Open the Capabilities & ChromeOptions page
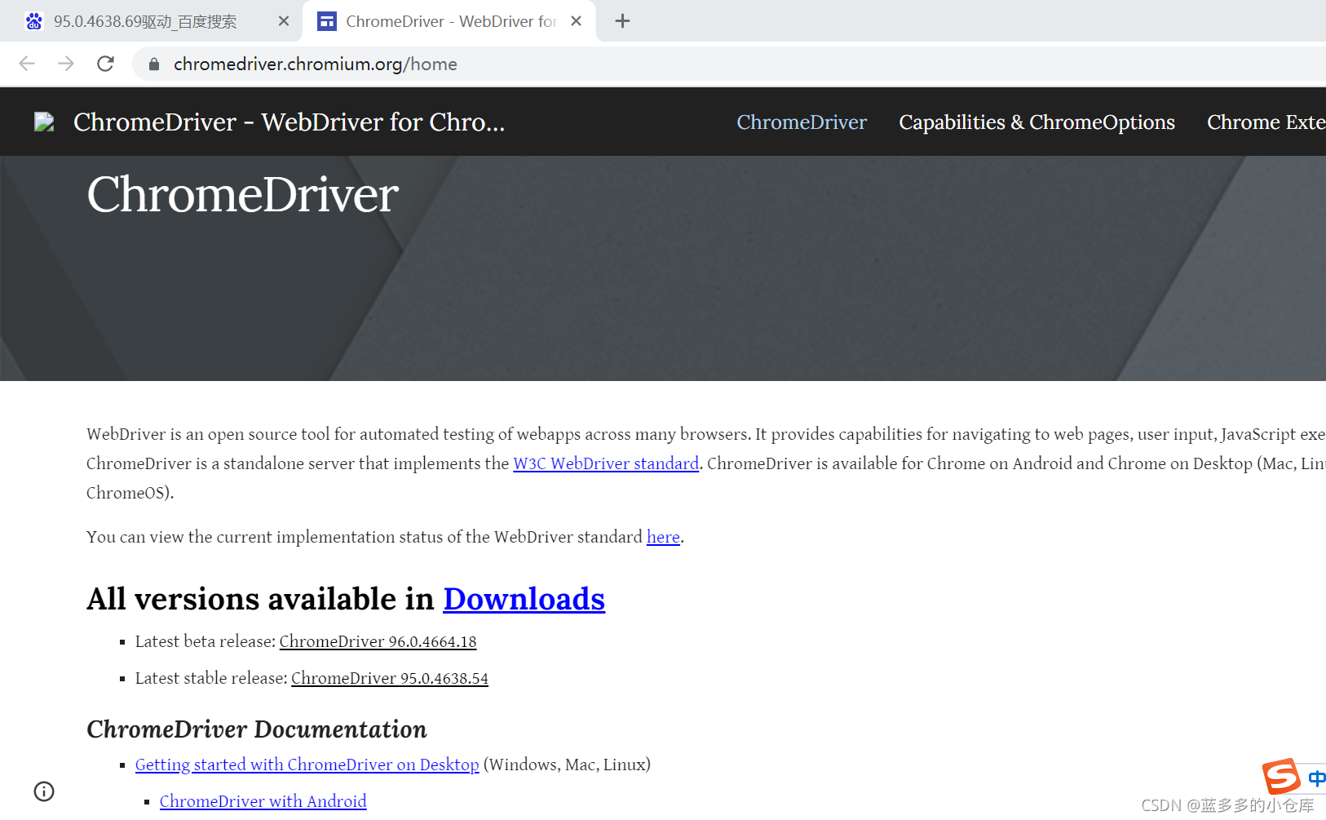The width and height of the screenshot is (1326, 820). (x=1036, y=122)
